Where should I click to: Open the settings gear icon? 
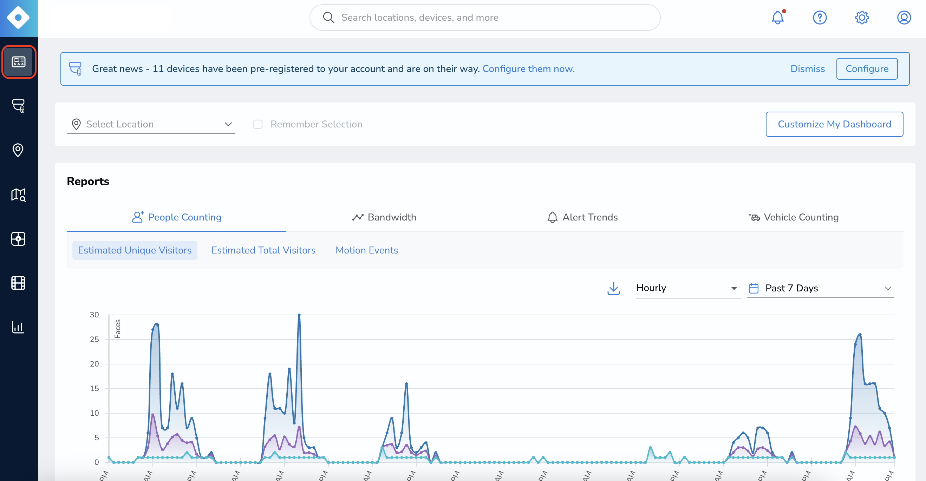pyautogui.click(x=862, y=18)
